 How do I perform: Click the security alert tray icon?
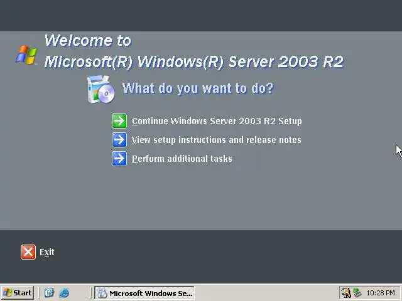tap(346, 293)
